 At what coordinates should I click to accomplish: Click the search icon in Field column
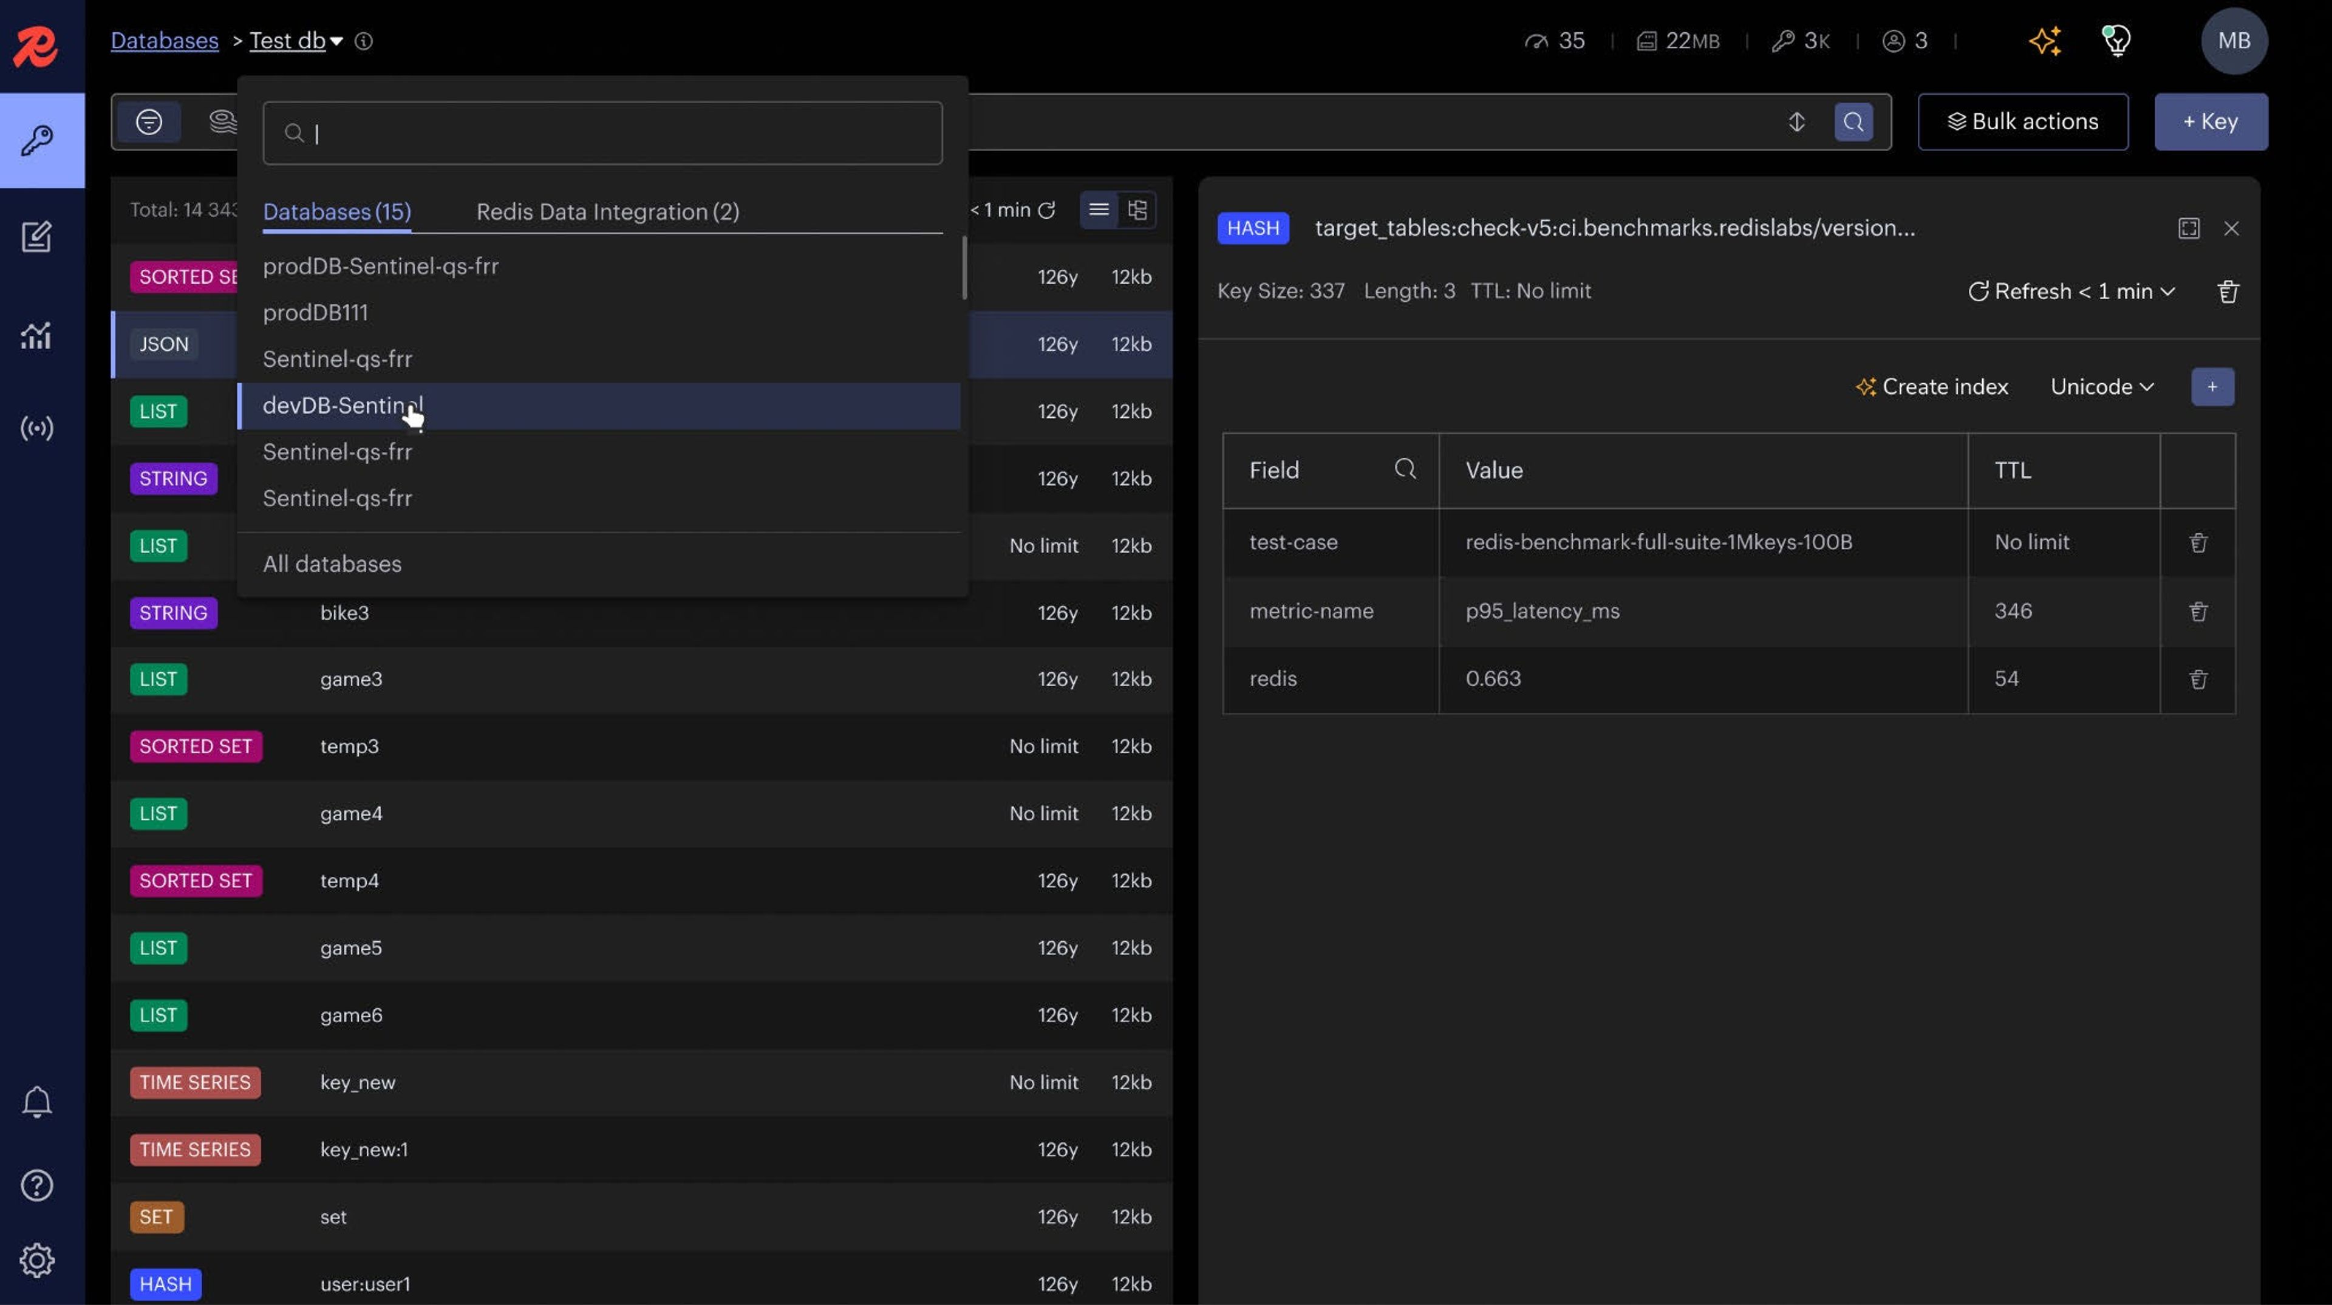coord(1404,469)
